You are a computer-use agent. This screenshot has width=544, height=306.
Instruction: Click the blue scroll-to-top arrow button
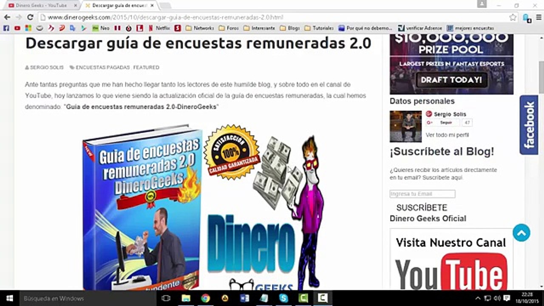click(x=521, y=233)
